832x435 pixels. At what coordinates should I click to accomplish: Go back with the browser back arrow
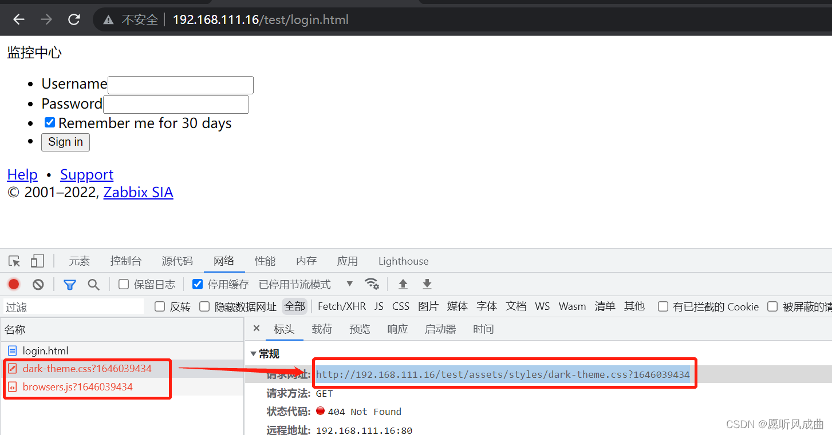click(x=19, y=19)
